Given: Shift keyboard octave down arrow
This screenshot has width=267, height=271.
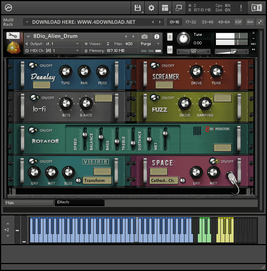Looking at the screenshot, I should coord(8,236).
